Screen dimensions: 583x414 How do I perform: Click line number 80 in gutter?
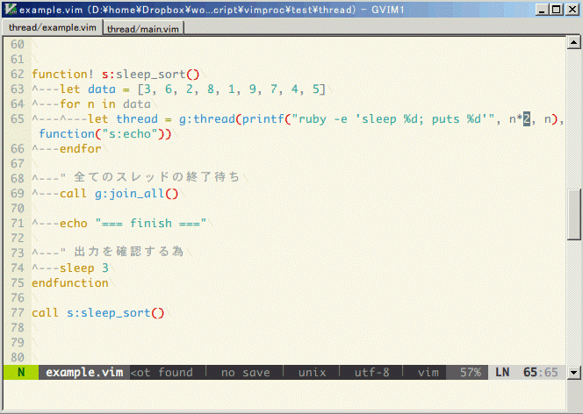pyautogui.click(x=17, y=357)
